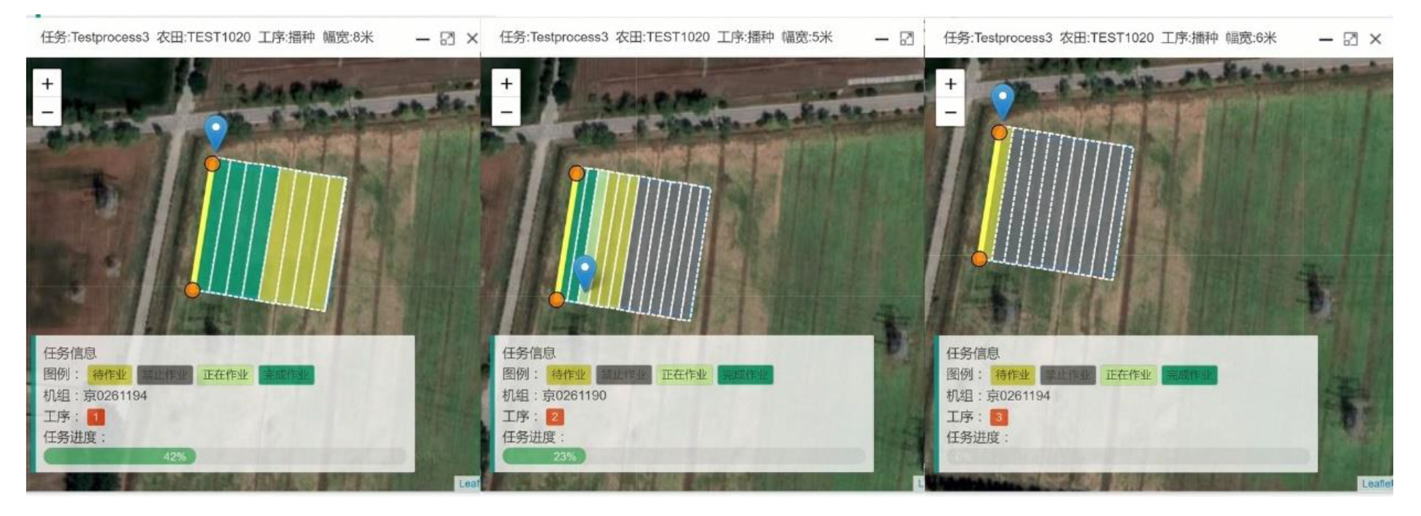Pick lower orange endpoint marker in 6米 map

[x=979, y=258]
